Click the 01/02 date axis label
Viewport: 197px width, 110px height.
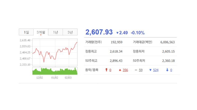pyautogui.click(x=55, y=78)
